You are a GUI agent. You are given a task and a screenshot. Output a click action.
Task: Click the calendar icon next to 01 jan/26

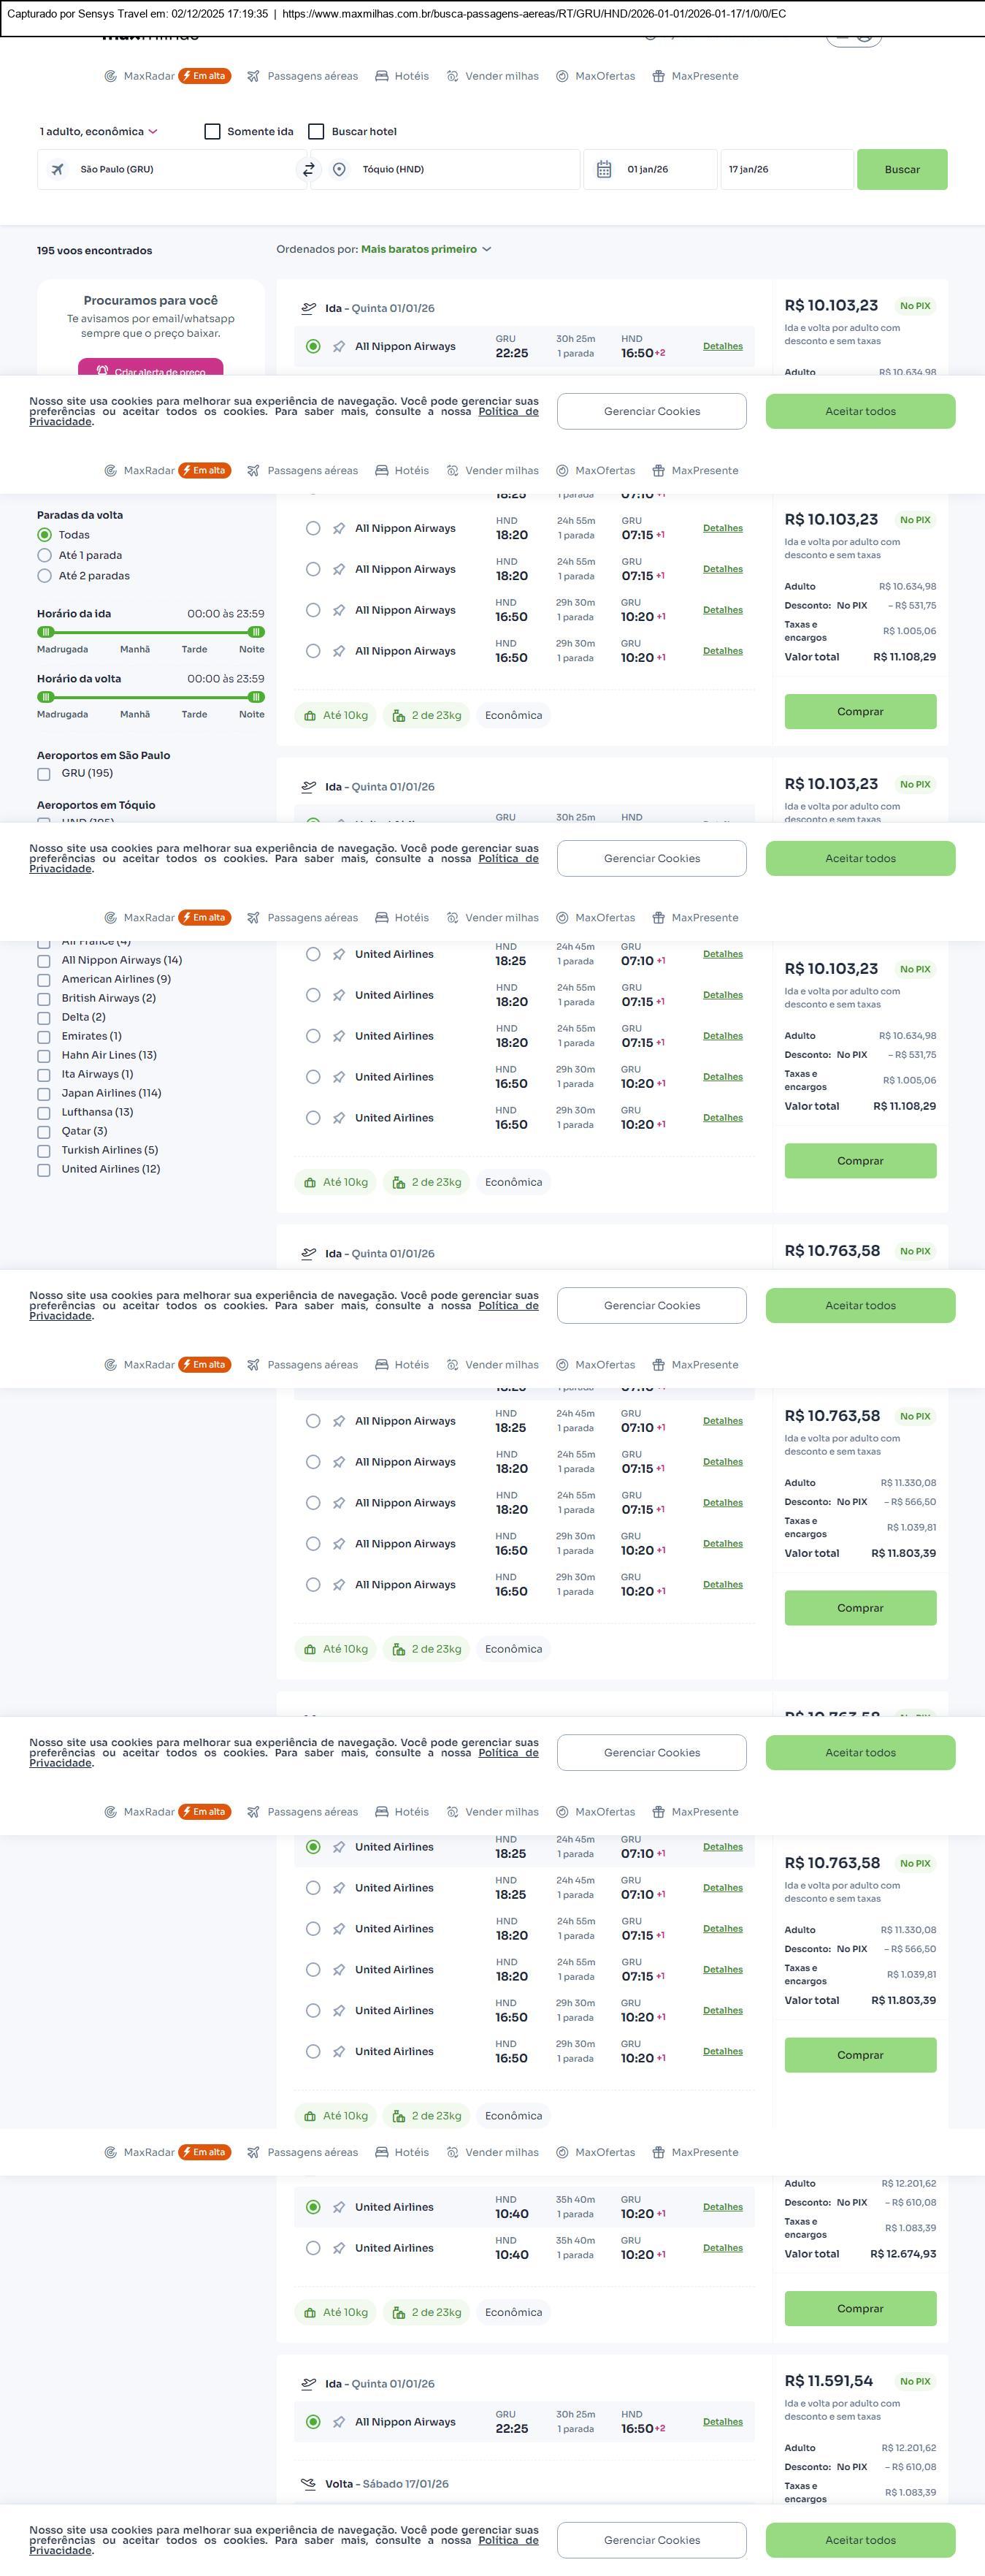[605, 170]
